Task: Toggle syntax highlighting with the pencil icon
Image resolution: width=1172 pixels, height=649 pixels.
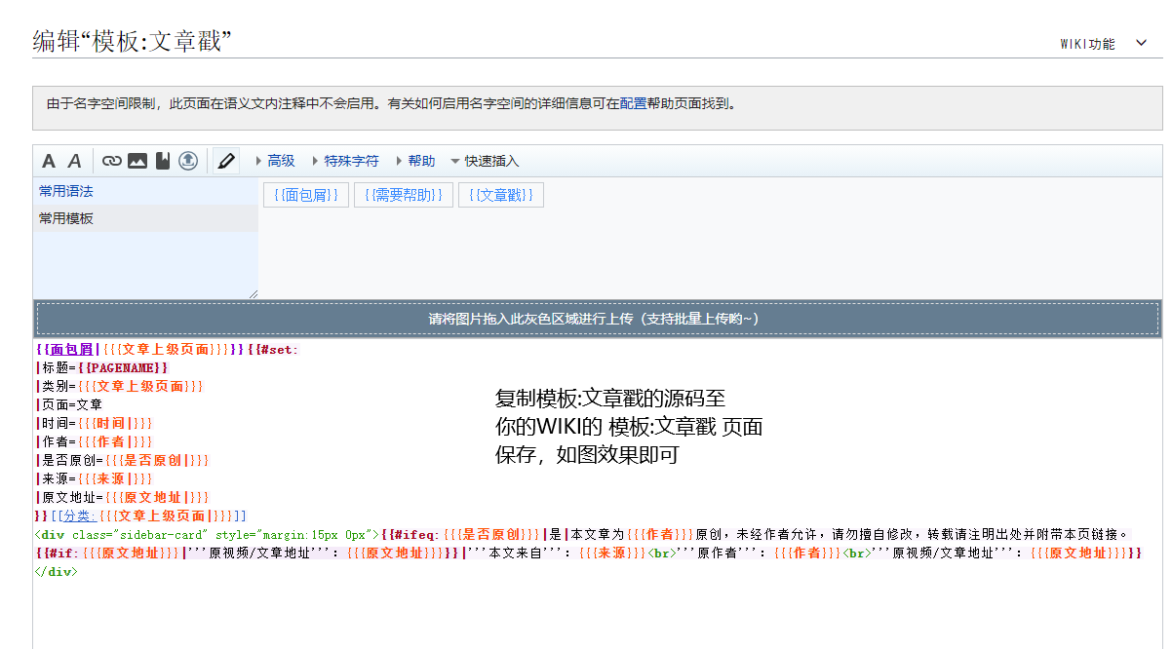Action: [226, 162]
